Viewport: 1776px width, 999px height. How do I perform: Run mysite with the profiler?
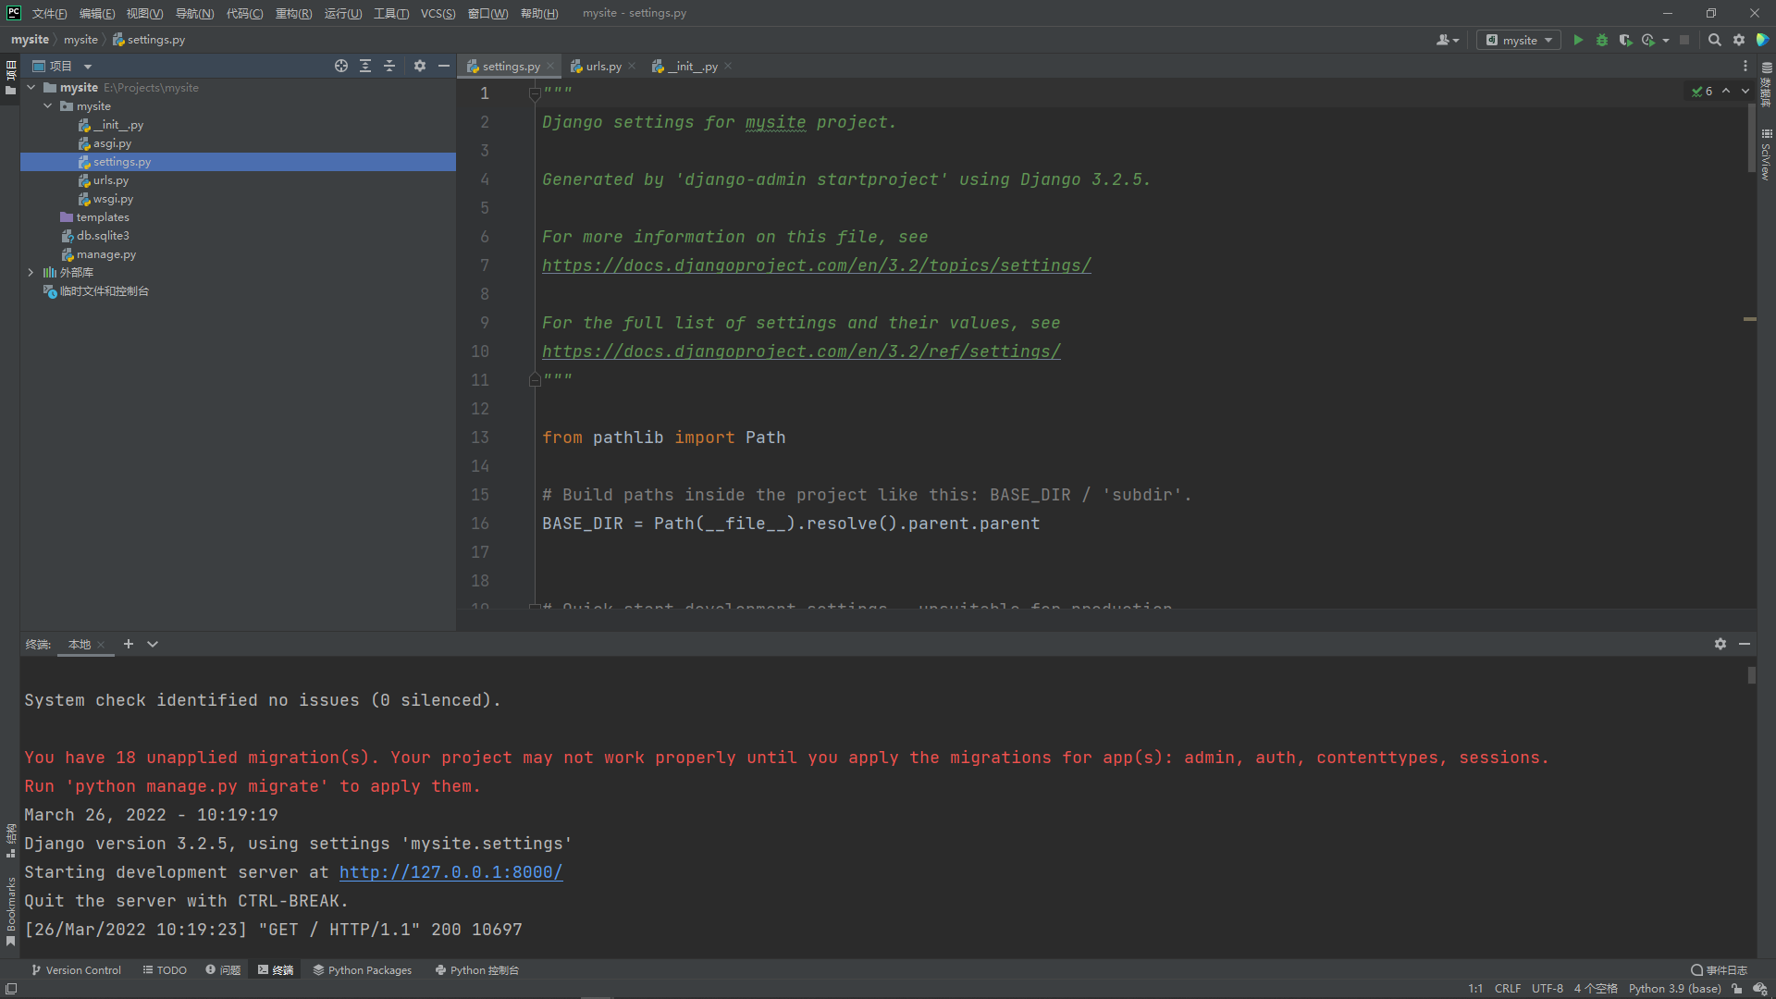tap(1648, 40)
